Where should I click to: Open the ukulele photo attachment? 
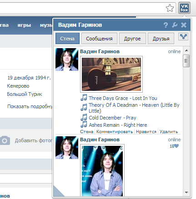pos(111,74)
